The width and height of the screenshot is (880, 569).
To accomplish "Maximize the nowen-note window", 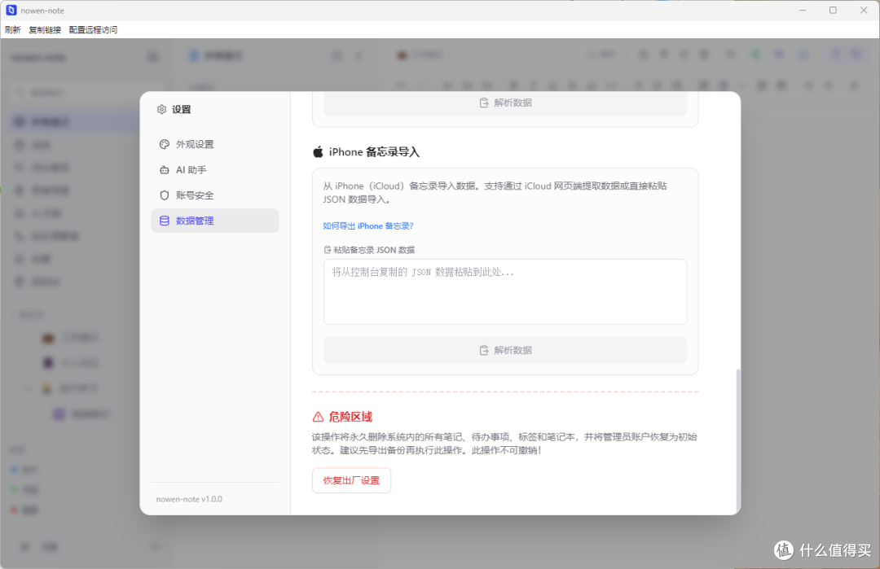I will [x=833, y=10].
